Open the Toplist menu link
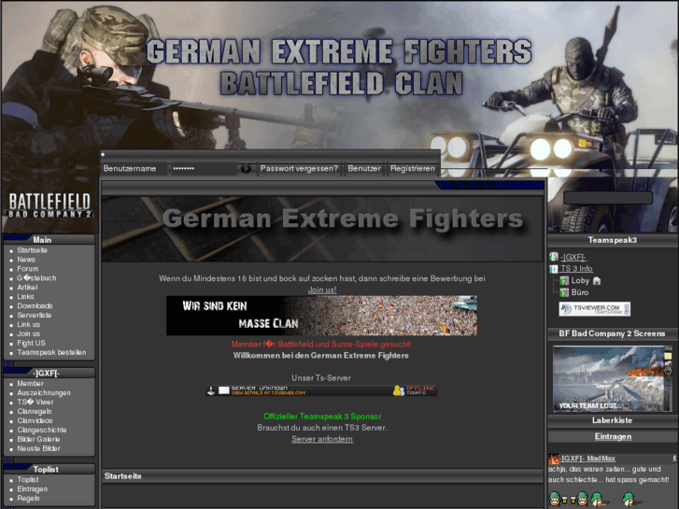The height and width of the screenshot is (509, 679). click(x=28, y=480)
